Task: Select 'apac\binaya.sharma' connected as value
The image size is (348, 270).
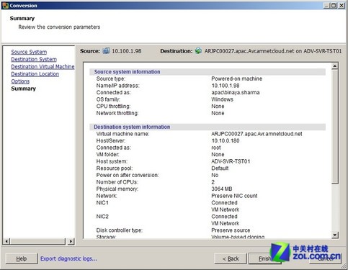Action: 236,92
